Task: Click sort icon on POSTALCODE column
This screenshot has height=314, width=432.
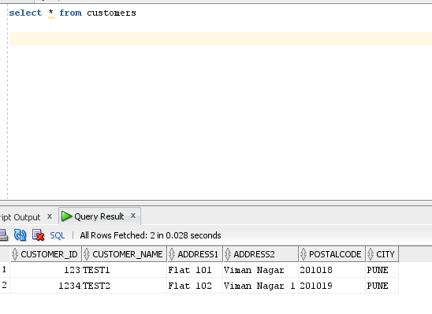Action: point(304,254)
